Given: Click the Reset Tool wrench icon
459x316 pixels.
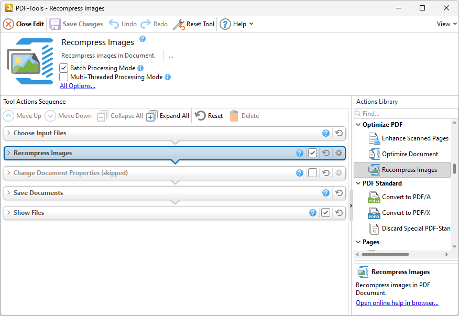Looking at the screenshot, I should click(179, 24).
